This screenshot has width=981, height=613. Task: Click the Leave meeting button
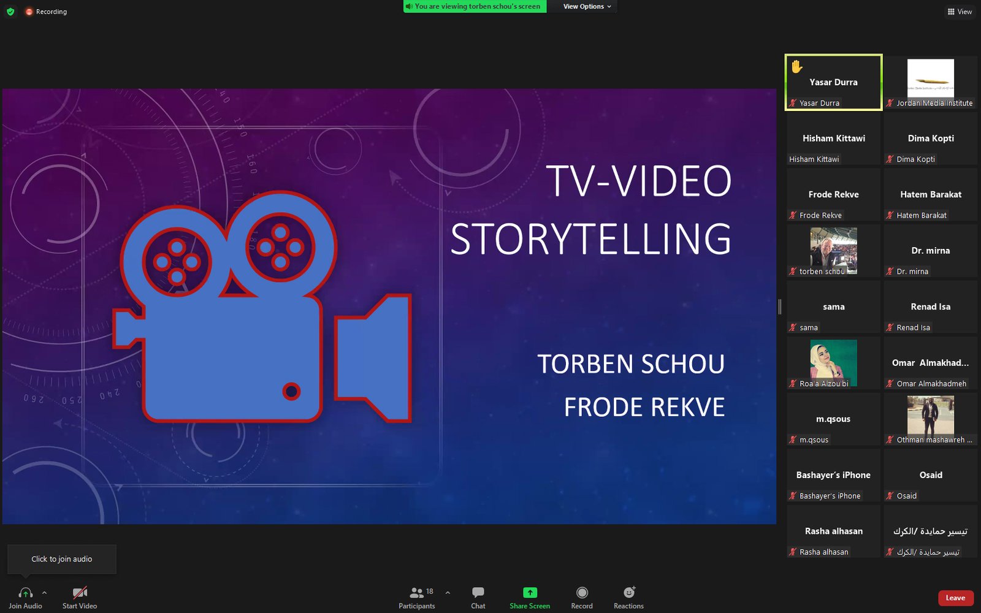(x=955, y=598)
